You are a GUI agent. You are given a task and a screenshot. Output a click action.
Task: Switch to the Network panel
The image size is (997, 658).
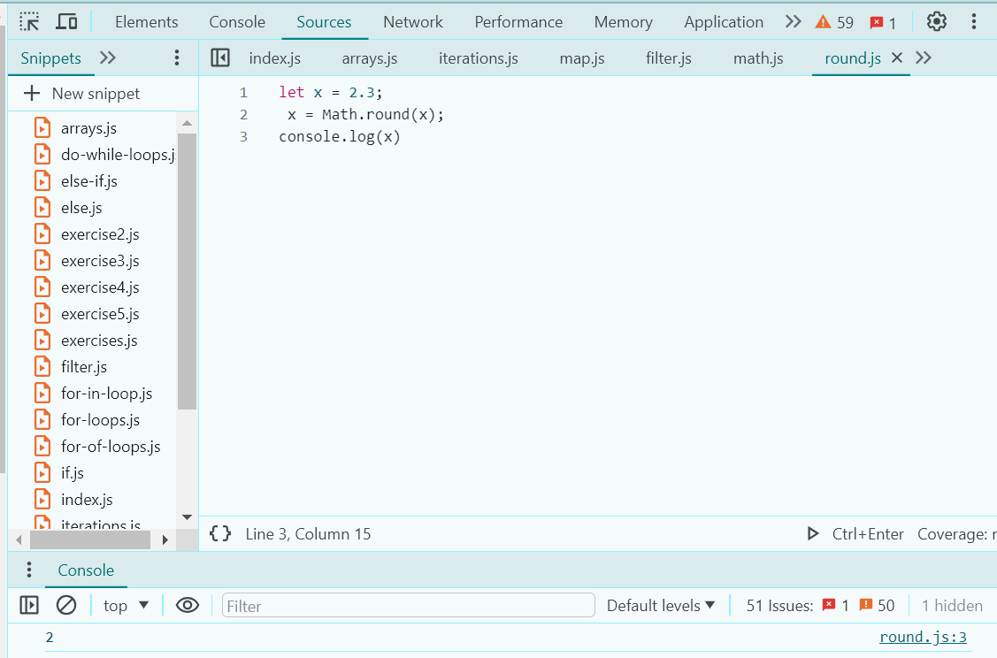pos(412,21)
